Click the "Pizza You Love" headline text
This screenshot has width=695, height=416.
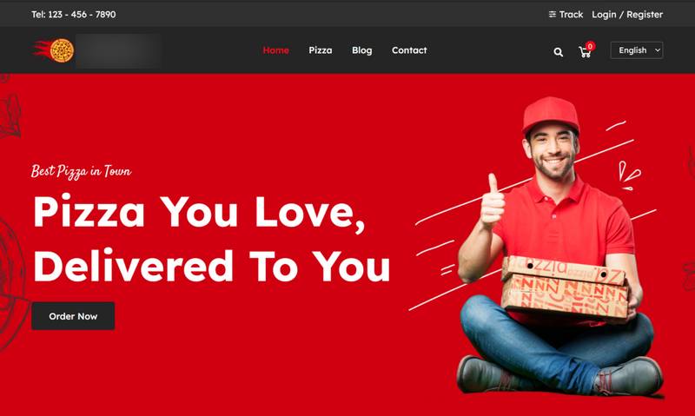coord(200,212)
